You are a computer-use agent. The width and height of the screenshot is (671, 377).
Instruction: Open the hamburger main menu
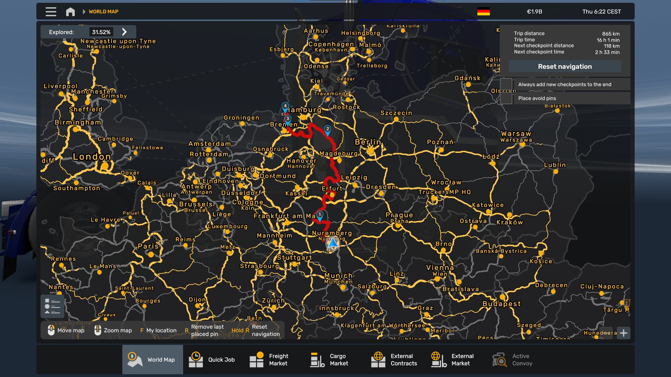pyautogui.click(x=51, y=12)
